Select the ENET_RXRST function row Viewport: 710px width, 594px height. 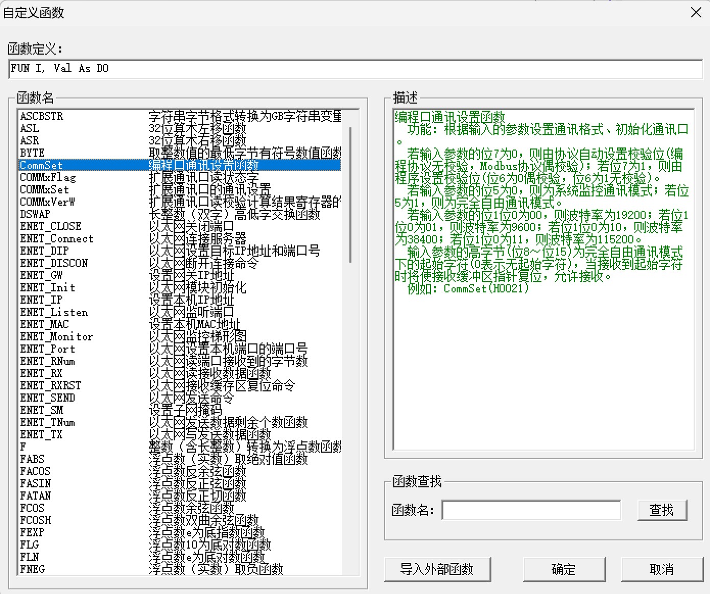tap(180, 386)
